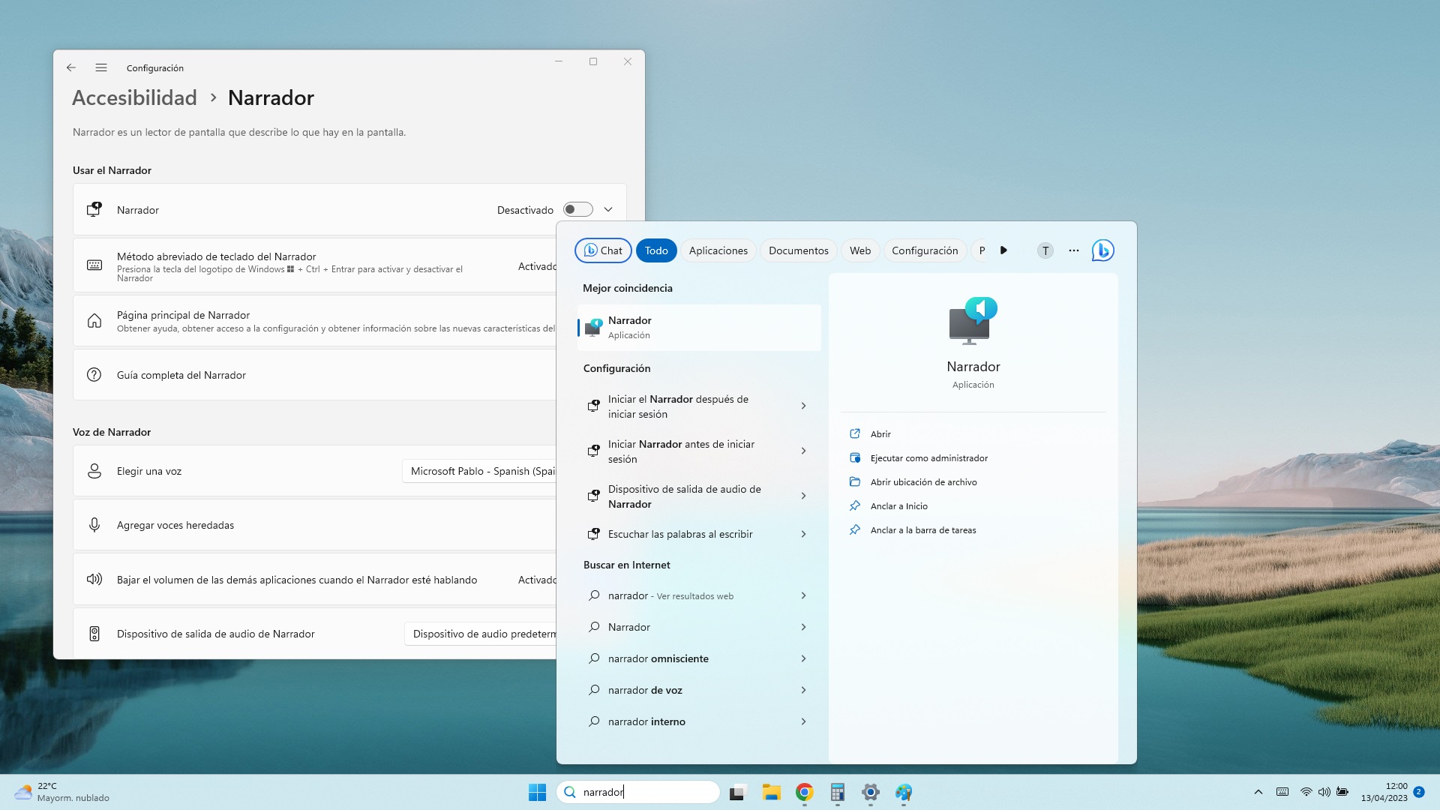Click Ejecutar como administrador

[x=929, y=458]
